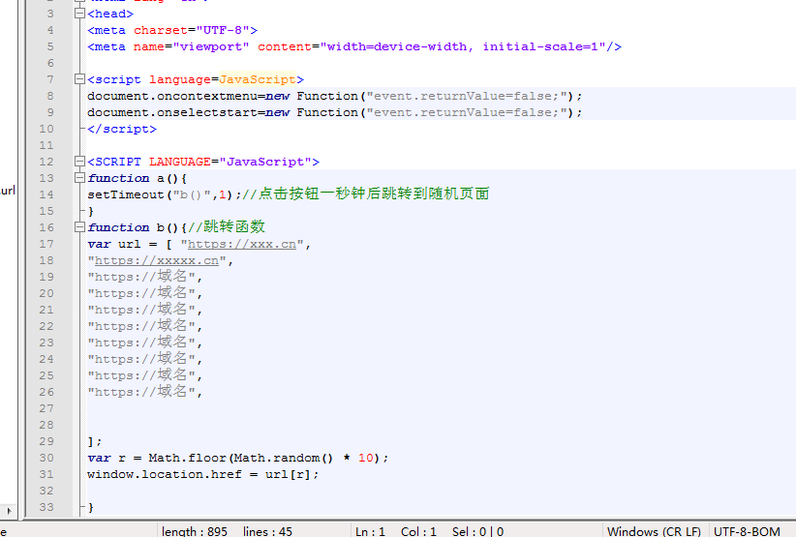Follow the https://xxxxx.cn hyperlink

[x=158, y=261]
